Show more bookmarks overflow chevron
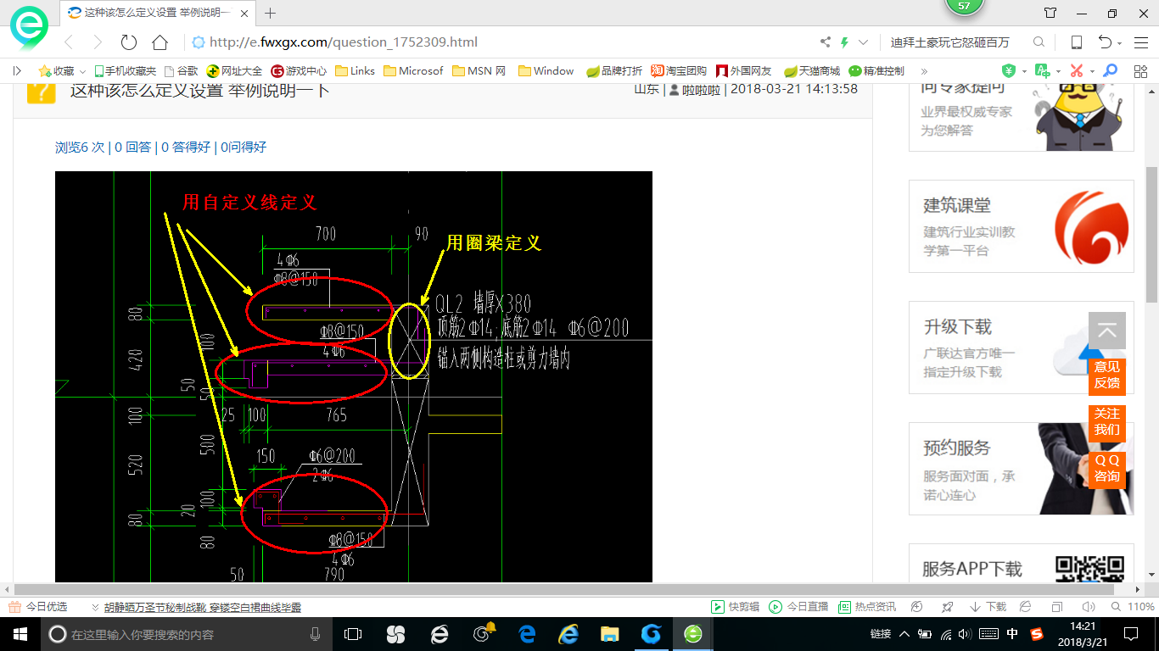Image resolution: width=1159 pixels, height=651 pixels. point(924,71)
